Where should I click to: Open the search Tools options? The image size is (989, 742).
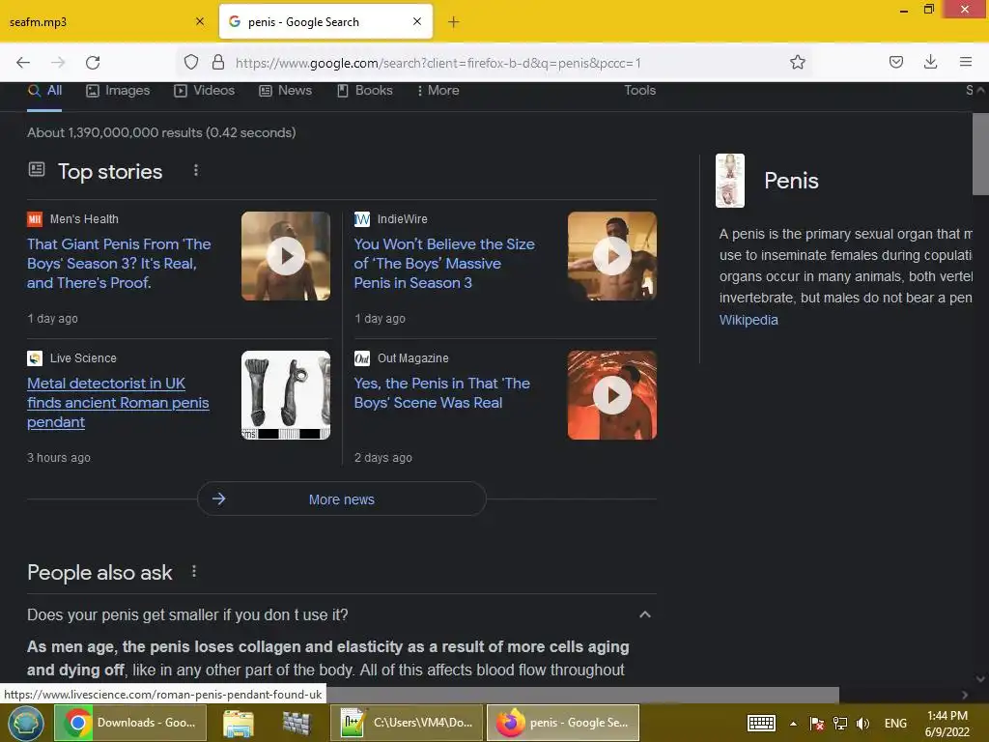pyautogui.click(x=639, y=90)
